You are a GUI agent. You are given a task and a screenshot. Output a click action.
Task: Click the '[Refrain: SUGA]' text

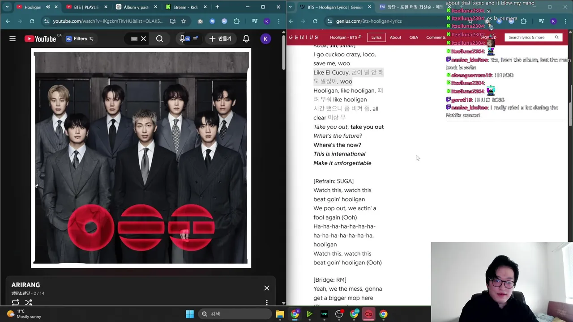coord(334,181)
